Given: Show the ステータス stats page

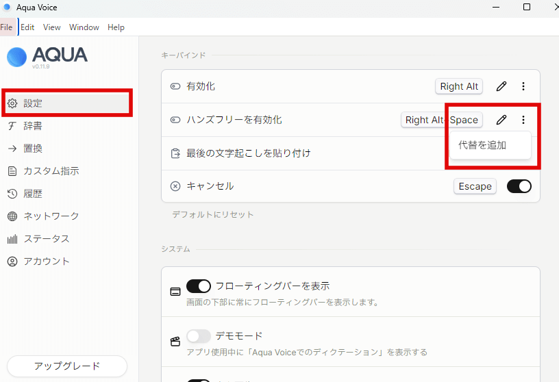Looking at the screenshot, I should coord(46,239).
